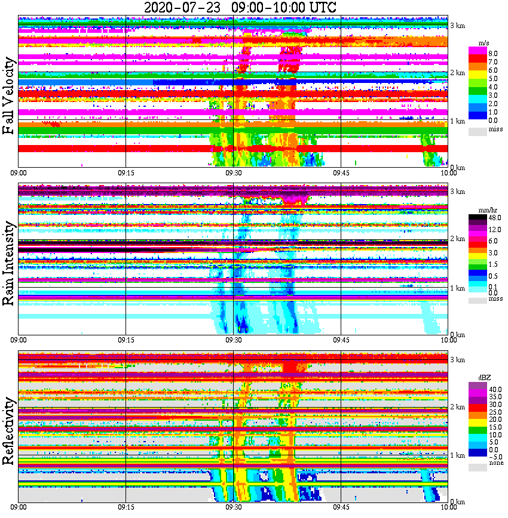Click 09:45 tick label under Fall Velocity panel
Screen dimensions: 508x518
(x=341, y=173)
